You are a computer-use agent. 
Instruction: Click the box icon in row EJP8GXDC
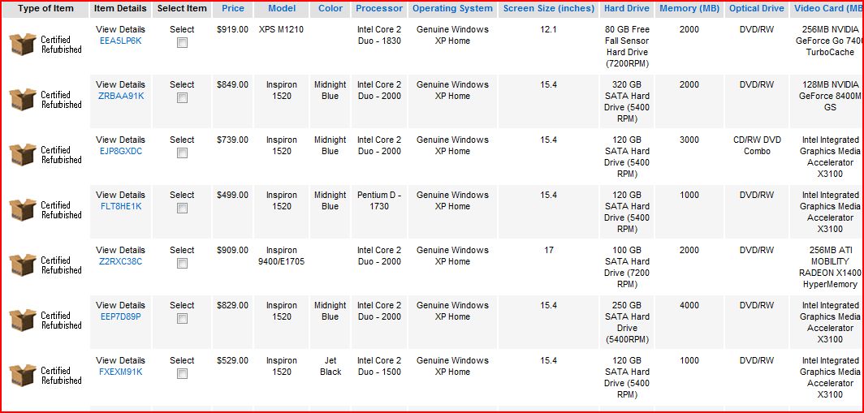23,154
